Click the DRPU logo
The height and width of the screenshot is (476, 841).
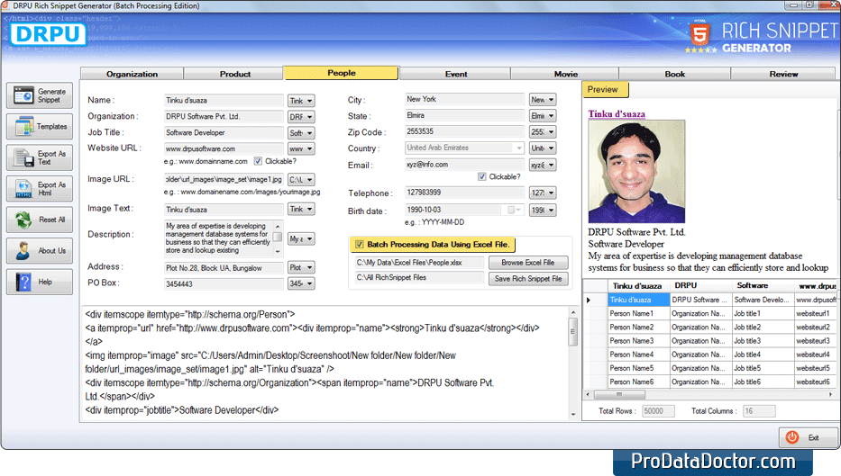coord(49,34)
